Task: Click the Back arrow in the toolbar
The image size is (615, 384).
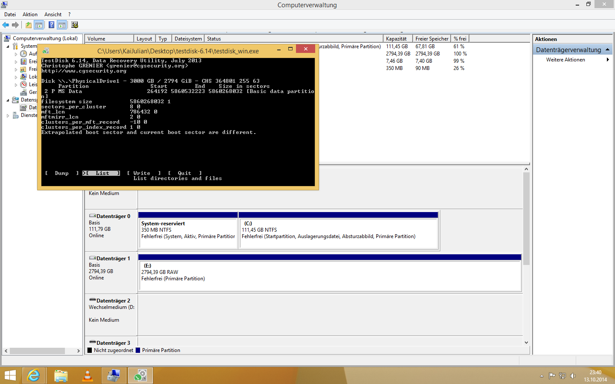Action: (6, 25)
